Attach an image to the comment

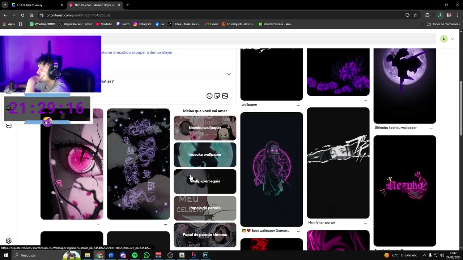click(225, 96)
